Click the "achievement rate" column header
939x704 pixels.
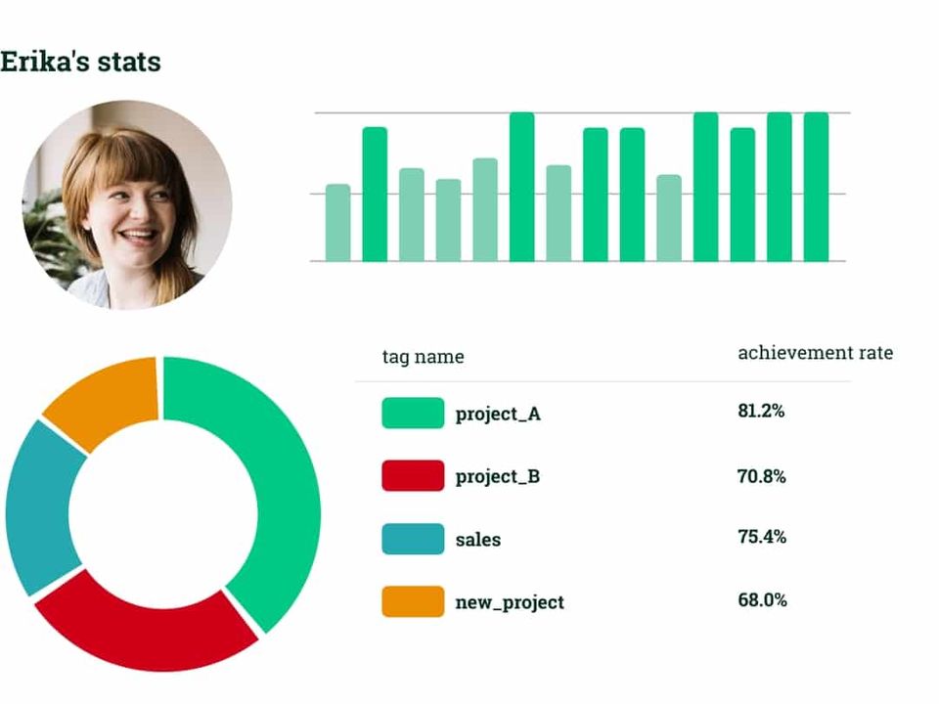[x=815, y=353]
